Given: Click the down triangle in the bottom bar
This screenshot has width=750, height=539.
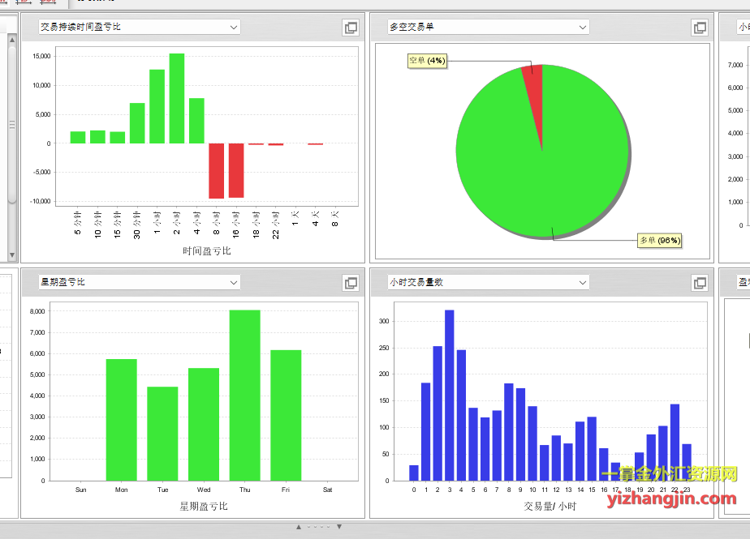Looking at the screenshot, I should click(339, 527).
